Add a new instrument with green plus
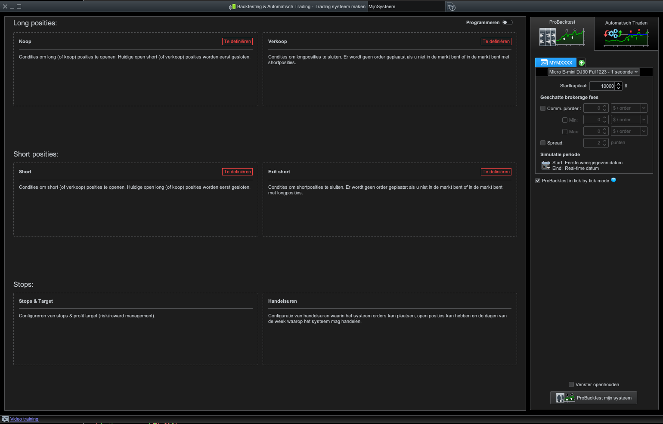 pyautogui.click(x=581, y=63)
